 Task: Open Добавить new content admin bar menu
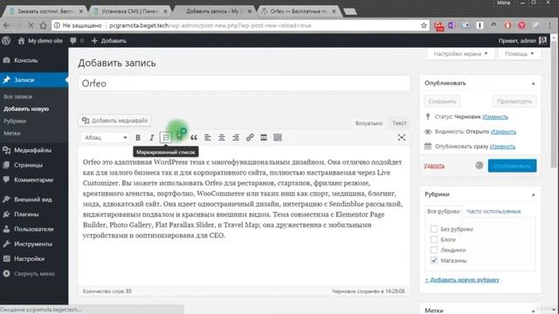109,41
